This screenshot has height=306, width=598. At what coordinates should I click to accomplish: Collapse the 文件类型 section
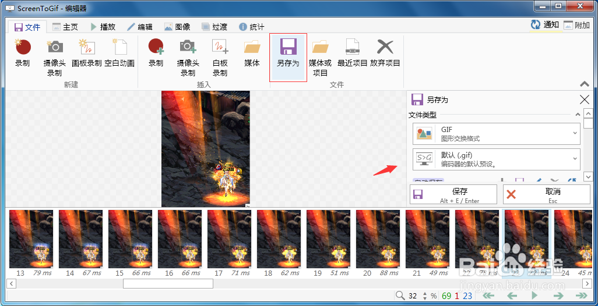coord(578,115)
